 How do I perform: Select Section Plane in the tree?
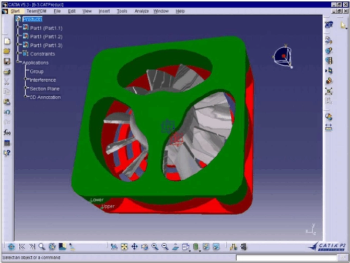[44, 89]
